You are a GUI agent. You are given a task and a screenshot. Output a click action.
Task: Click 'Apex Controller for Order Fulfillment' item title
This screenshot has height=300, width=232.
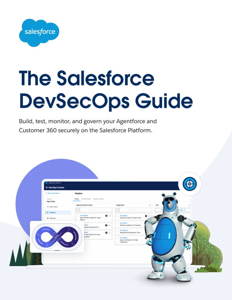pyautogui.click(x=129, y=241)
